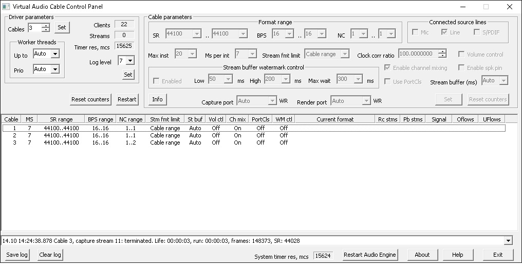This screenshot has width=522, height=266.
Task: Click the Stm fmt limit column header
Action: [165, 119]
